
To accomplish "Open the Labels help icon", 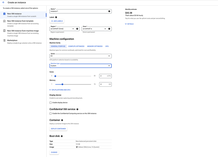I will coord(56,17).
